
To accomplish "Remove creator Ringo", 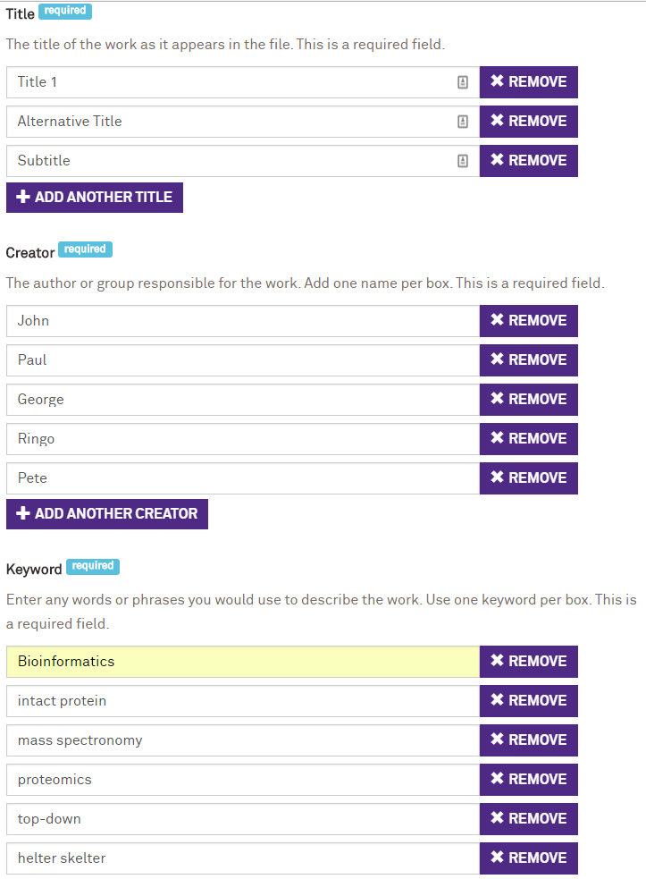I will click(528, 439).
